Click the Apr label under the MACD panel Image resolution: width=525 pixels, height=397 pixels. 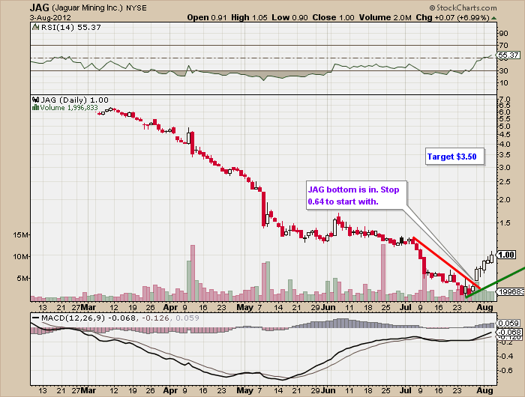point(170,390)
